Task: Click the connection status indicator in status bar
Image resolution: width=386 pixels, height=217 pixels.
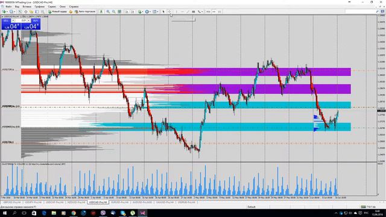Action: [x=369, y=207]
